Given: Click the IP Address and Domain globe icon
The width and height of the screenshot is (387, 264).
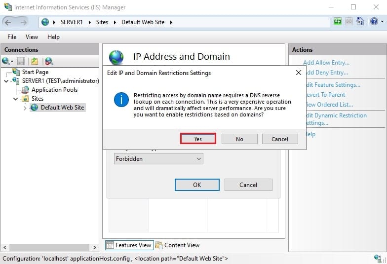Looking at the screenshot, I should [x=116, y=57].
